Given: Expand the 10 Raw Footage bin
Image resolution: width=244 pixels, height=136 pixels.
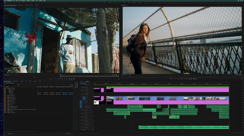Looking at the screenshot, I should [7, 99].
